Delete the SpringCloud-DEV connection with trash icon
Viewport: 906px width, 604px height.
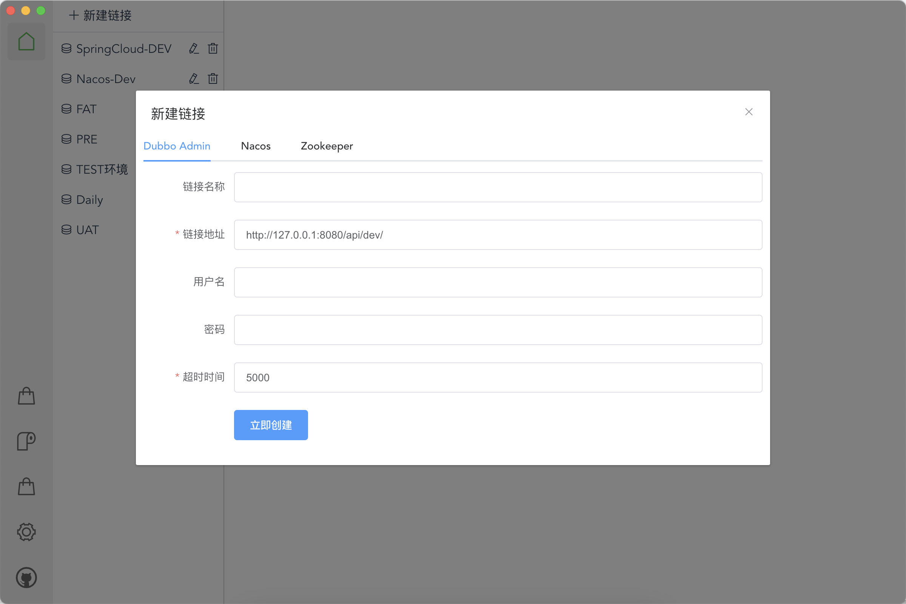[x=213, y=49]
